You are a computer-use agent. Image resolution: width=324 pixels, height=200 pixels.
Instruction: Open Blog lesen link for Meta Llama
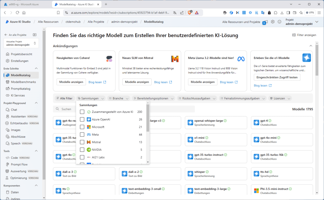(229, 82)
